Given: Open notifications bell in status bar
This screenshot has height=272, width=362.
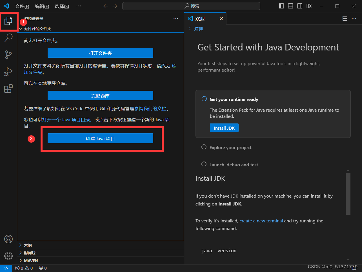Looking at the screenshot, I should coord(355,268).
